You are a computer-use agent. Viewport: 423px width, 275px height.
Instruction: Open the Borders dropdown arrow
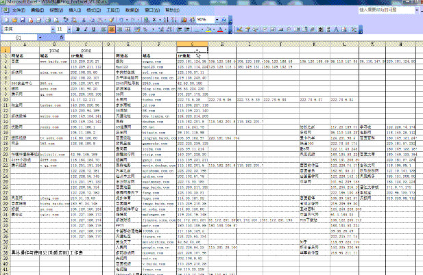click(x=202, y=29)
